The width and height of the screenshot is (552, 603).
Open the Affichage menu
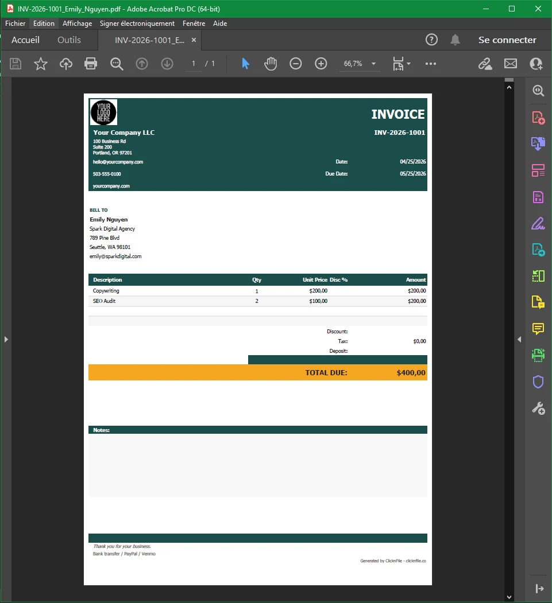pos(78,24)
